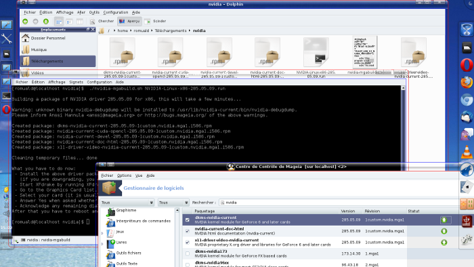Launch Pidgin from right dock
Screen dimensions: 474x267
tap(467, 134)
